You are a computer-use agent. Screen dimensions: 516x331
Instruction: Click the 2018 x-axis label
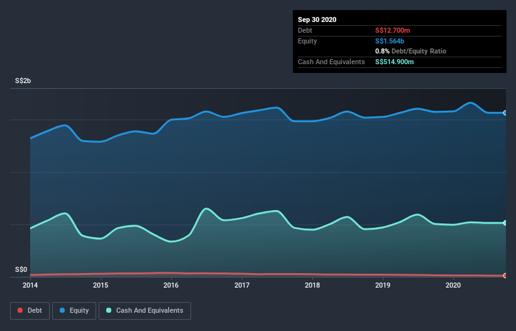(x=312, y=285)
